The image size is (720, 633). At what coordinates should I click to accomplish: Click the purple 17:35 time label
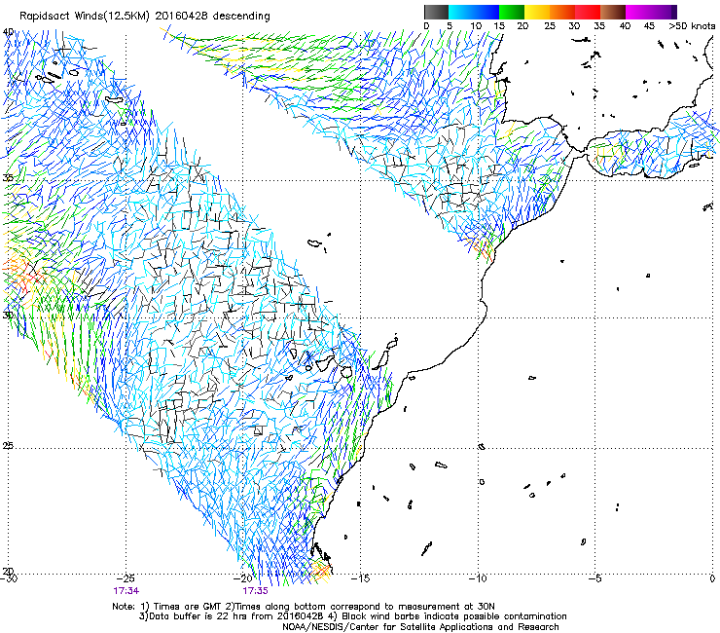pos(255,591)
